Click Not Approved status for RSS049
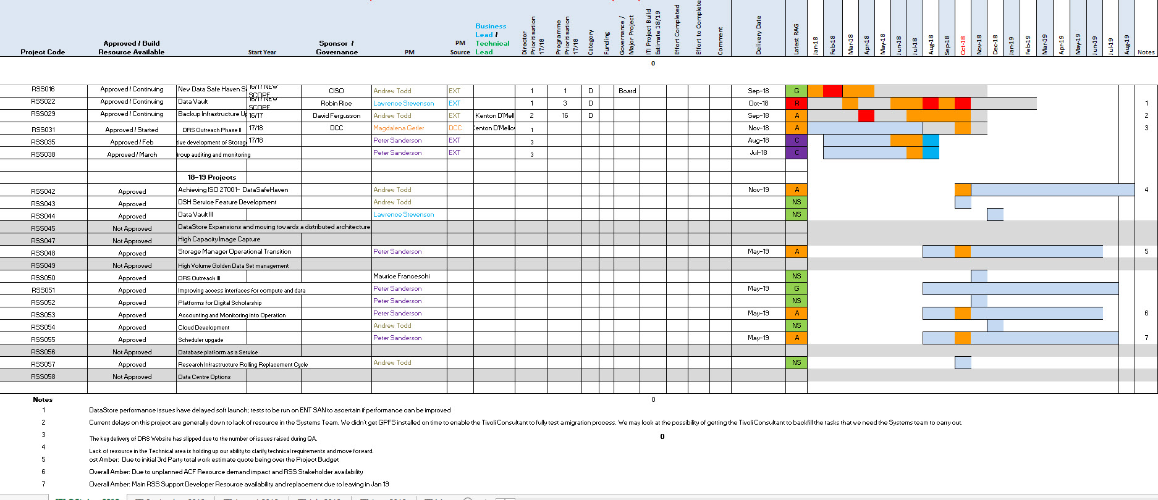The width and height of the screenshot is (1158, 500). (x=132, y=265)
